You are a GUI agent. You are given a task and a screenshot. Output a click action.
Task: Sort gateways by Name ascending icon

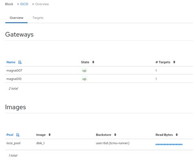click(20, 62)
